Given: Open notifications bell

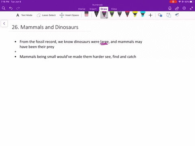Looking at the screenshot, I should (170, 8).
